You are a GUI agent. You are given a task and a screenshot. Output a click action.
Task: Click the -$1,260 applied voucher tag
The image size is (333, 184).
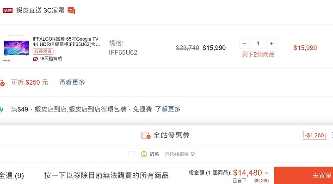point(314,135)
